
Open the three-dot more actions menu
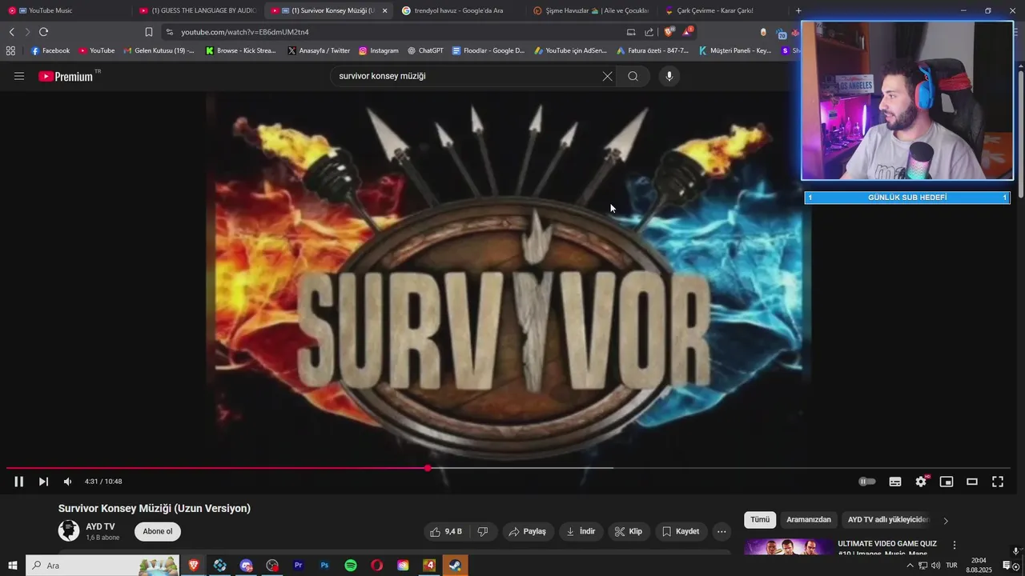pyautogui.click(x=722, y=531)
